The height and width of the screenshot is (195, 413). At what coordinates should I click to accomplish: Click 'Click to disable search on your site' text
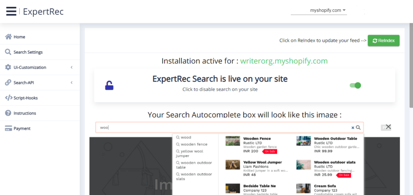click(x=220, y=89)
